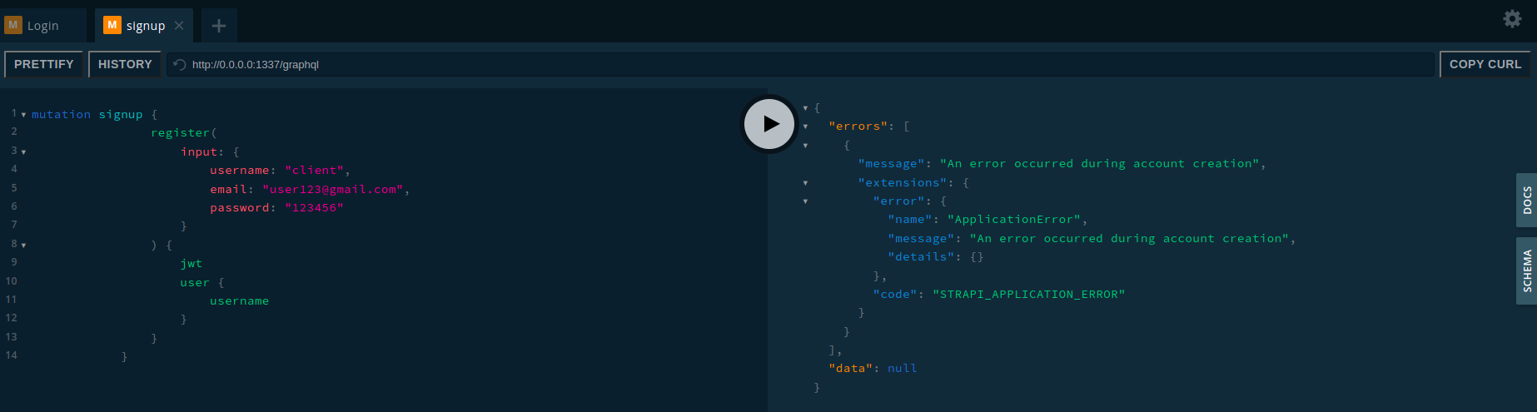The width and height of the screenshot is (1537, 412).
Task: Click "STRAPI_APPLICATION_ERROR" code value
Action: tap(1029, 295)
